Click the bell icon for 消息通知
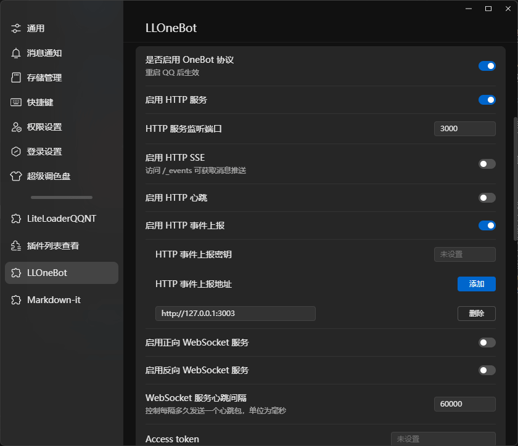This screenshot has height=446, width=518. click(16, 53)
